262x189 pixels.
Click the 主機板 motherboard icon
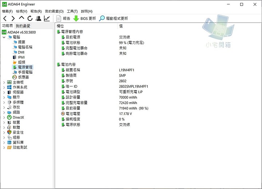[x=9, y=82]
